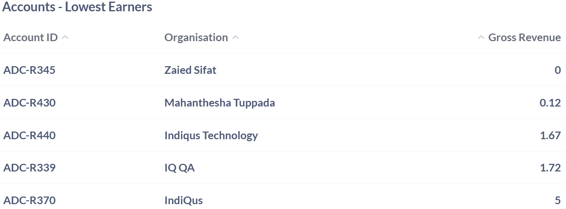
Task: Click the Account ID sort arrow icon
Action: [65, 38]
